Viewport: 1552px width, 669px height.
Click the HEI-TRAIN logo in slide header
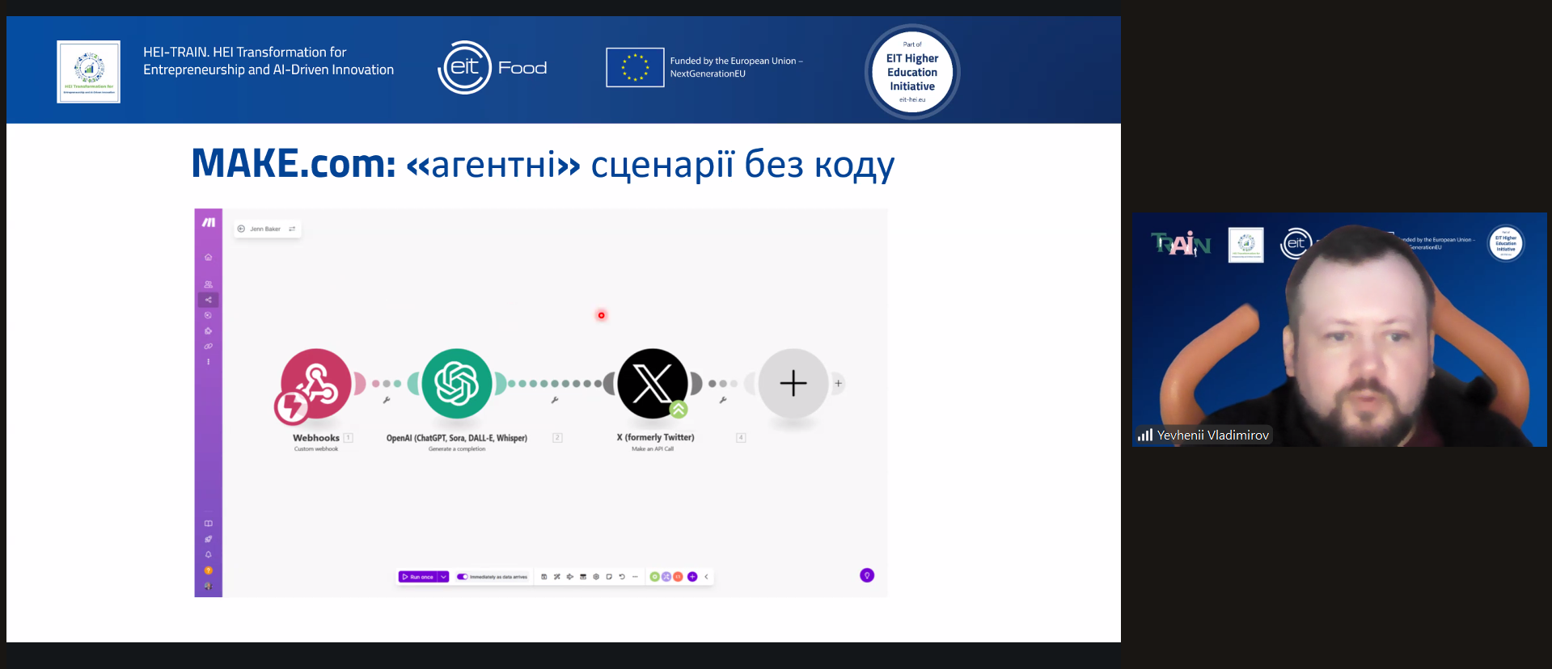[89, 72]
